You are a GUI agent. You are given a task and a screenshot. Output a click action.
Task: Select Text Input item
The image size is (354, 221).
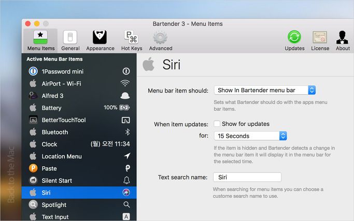point(79,216)
